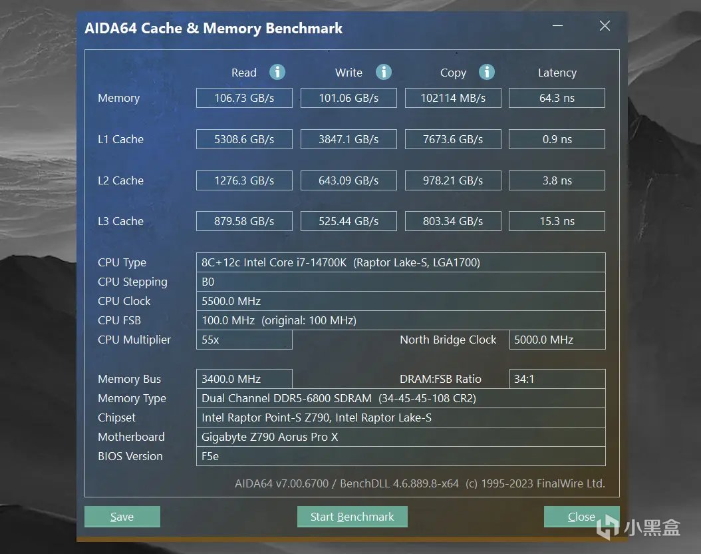
Task: Click the info icon next to Read
Action: (277, 72)
